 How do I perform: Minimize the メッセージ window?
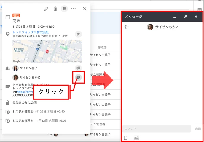pyautogui.click(x=175, y=17)
